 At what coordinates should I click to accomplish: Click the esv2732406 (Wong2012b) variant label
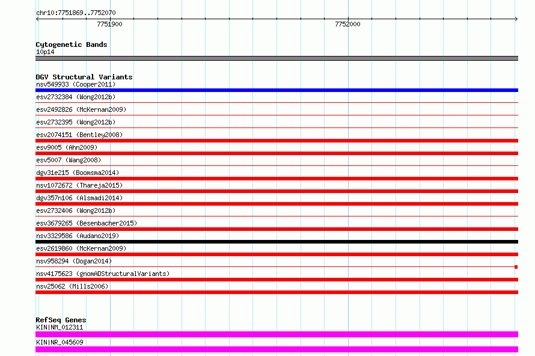76,210
